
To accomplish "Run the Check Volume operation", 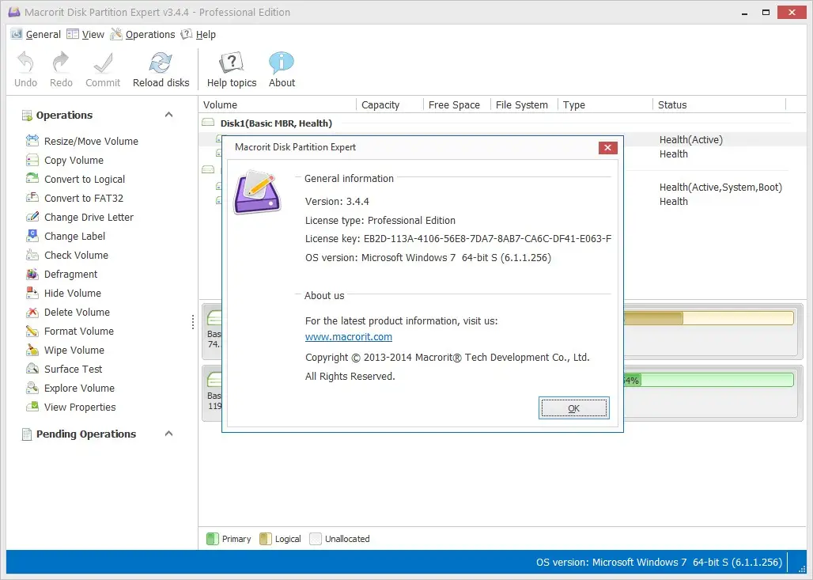I will click(x=67, y=256).
